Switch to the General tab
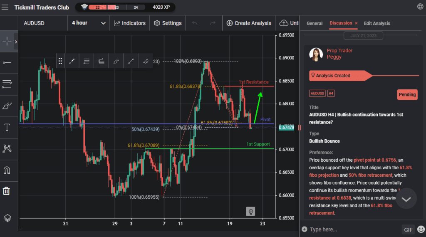The image size is (426, 237). pos(315,23)
